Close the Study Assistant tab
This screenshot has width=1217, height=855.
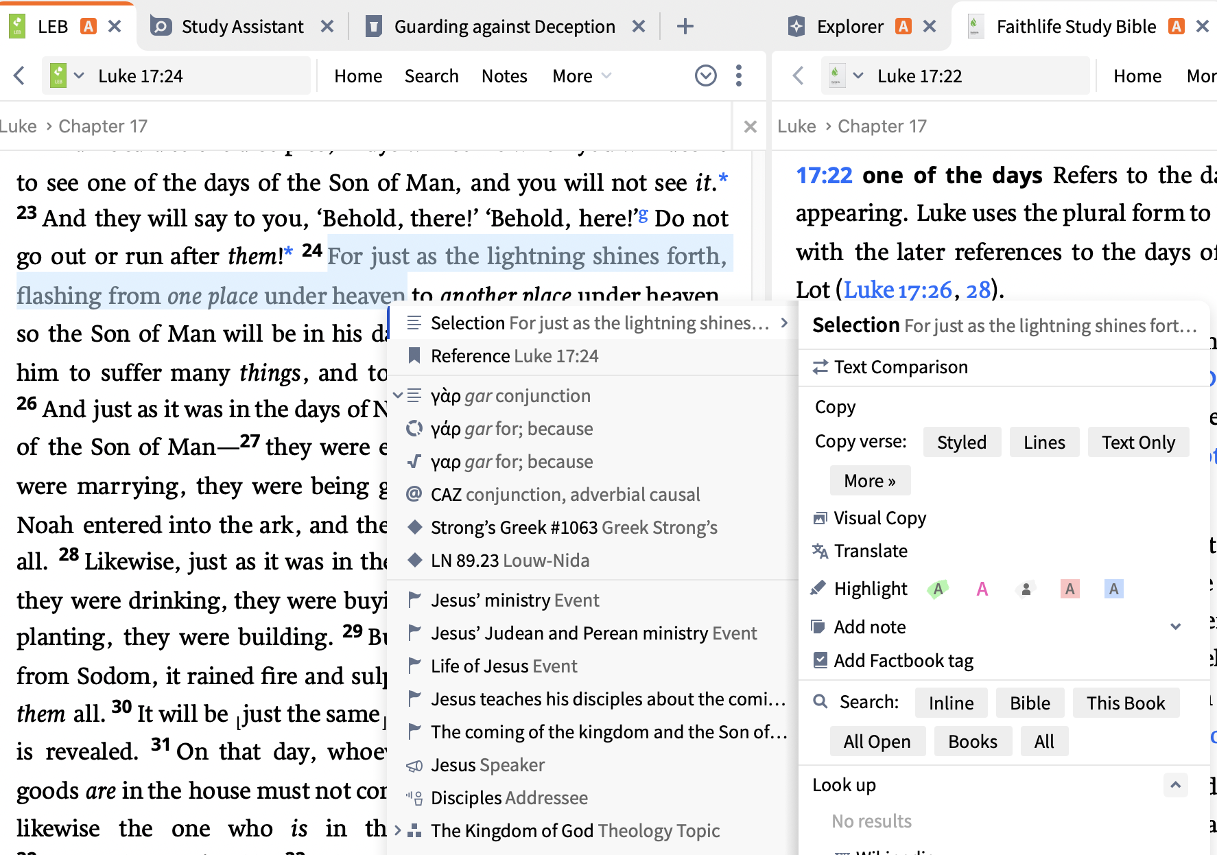coord(327,27)
